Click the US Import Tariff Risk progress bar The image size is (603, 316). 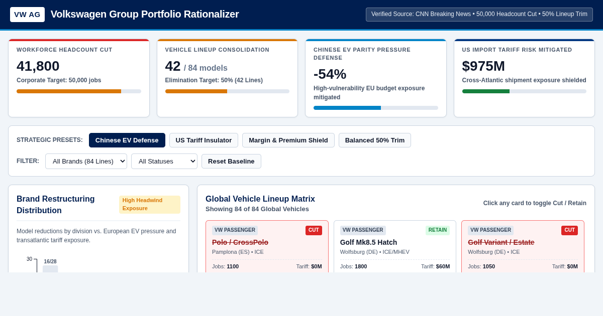pyautogui.click(x=524, y=91)
